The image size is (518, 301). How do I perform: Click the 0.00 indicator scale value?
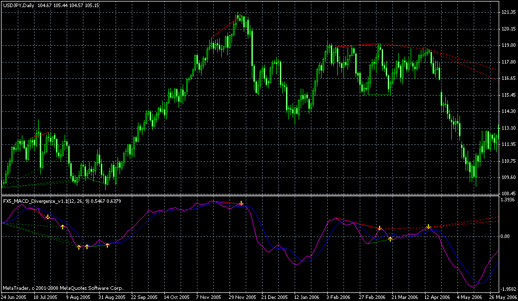tap(506, 236)
